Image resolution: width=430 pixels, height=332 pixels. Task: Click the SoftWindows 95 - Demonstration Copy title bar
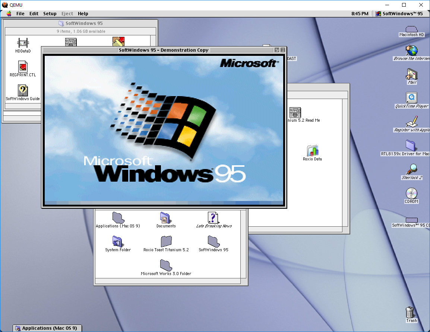pos(164,50)
